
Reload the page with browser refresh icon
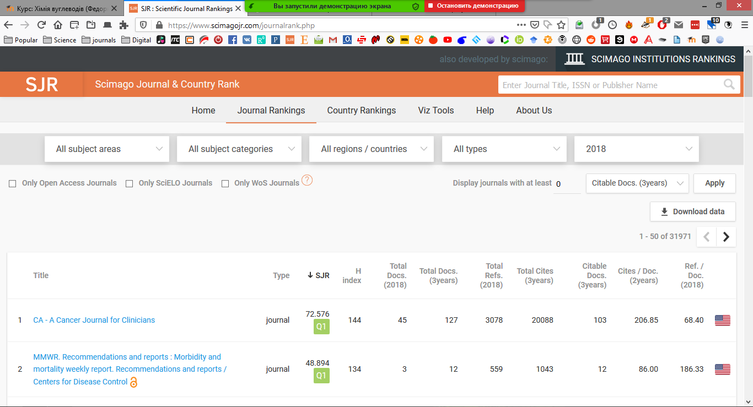point(41,25)
